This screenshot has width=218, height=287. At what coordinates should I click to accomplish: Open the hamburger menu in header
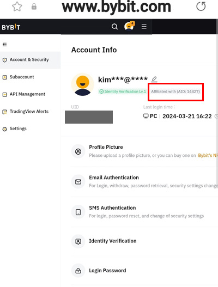[x=144, y=27]
